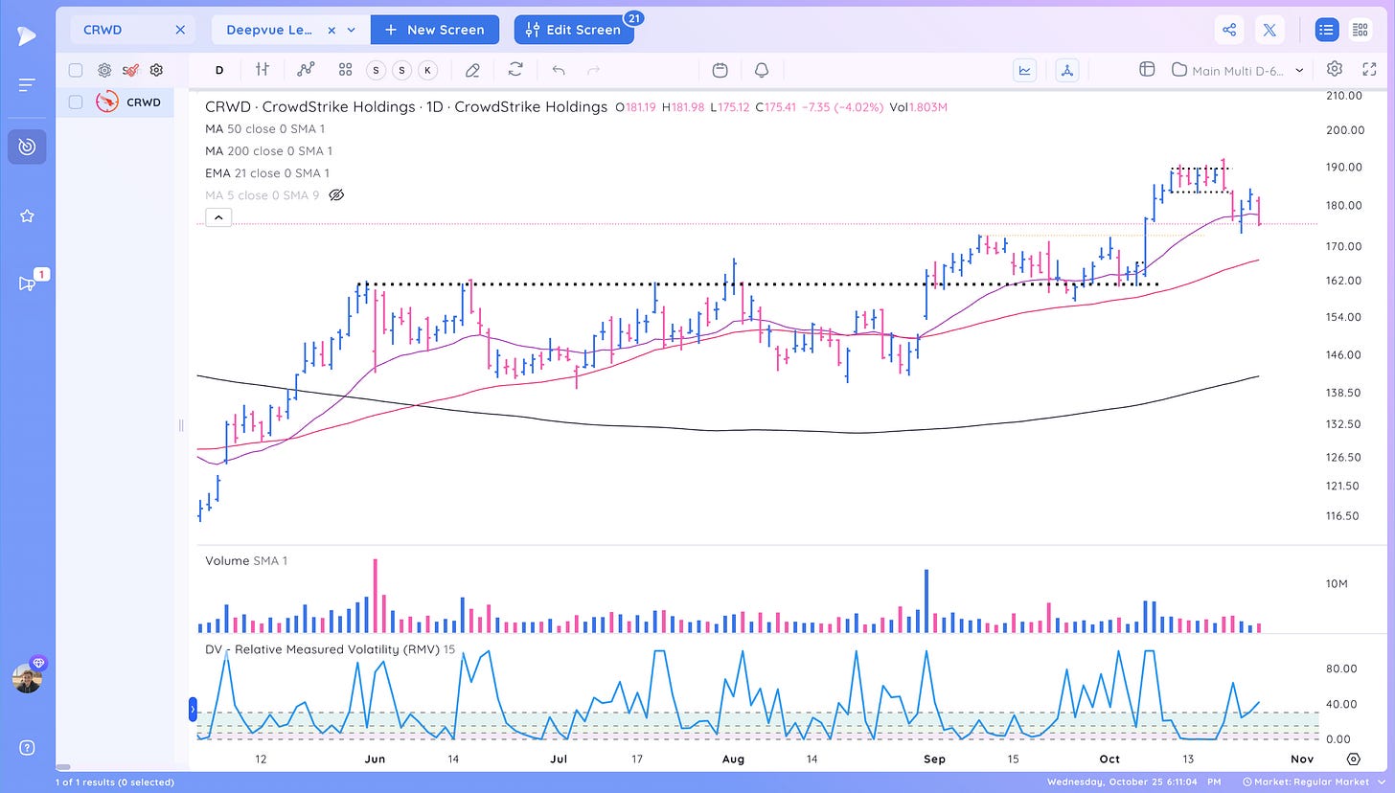Open the alert bell icon
This screenshot has width=1395, height=793.
(762, 70)
